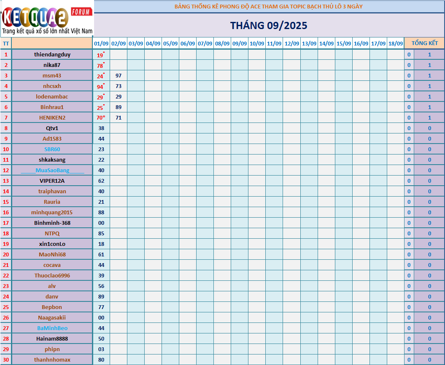Select username Binhrau1
The width and height of the screenshot is (445, 365).
(52, 107)
